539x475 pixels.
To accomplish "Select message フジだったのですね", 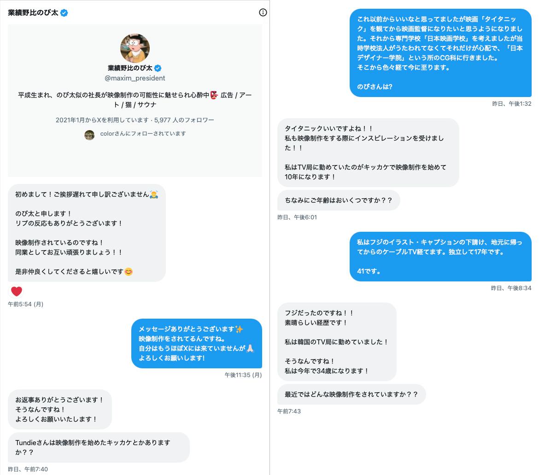I will pyautogui.click(x=337, y=342).
